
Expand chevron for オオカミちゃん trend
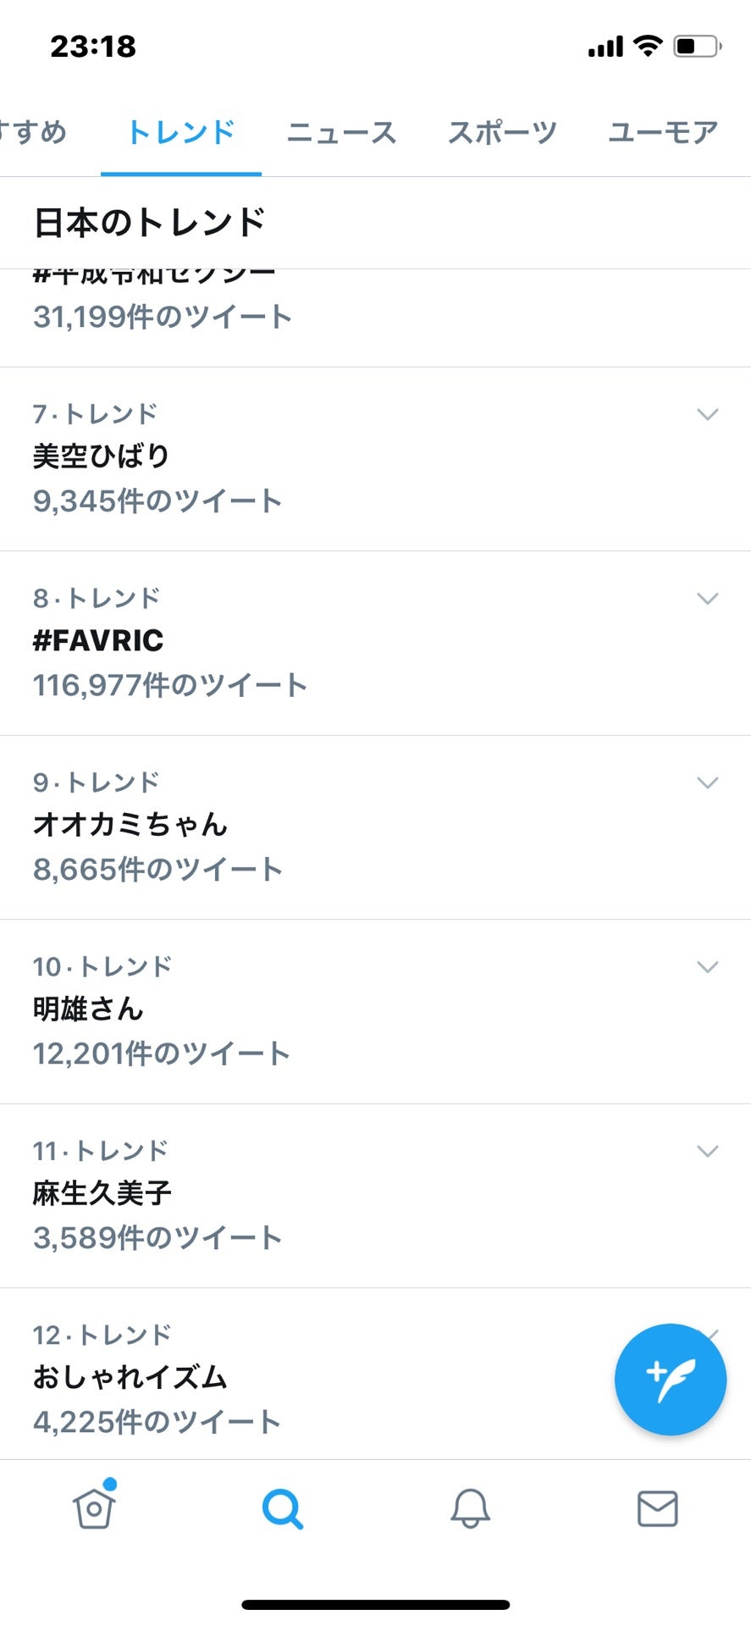coord(707,783)
